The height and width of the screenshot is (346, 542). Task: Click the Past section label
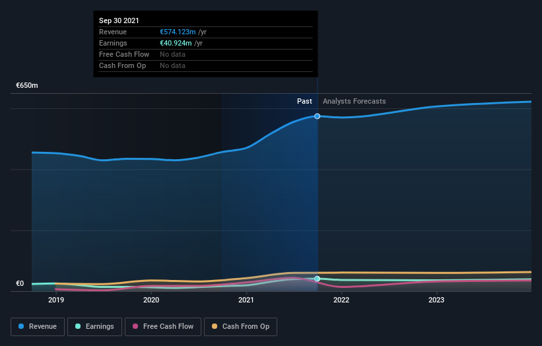point(304,101)
